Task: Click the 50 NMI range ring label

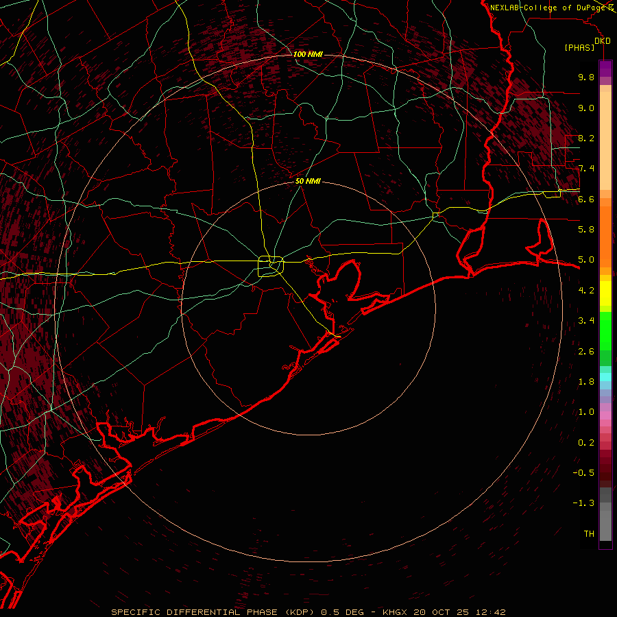Action: [308, 182]
